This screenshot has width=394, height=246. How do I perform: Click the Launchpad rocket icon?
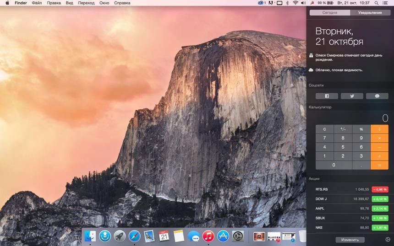click(x=120, y=236)
